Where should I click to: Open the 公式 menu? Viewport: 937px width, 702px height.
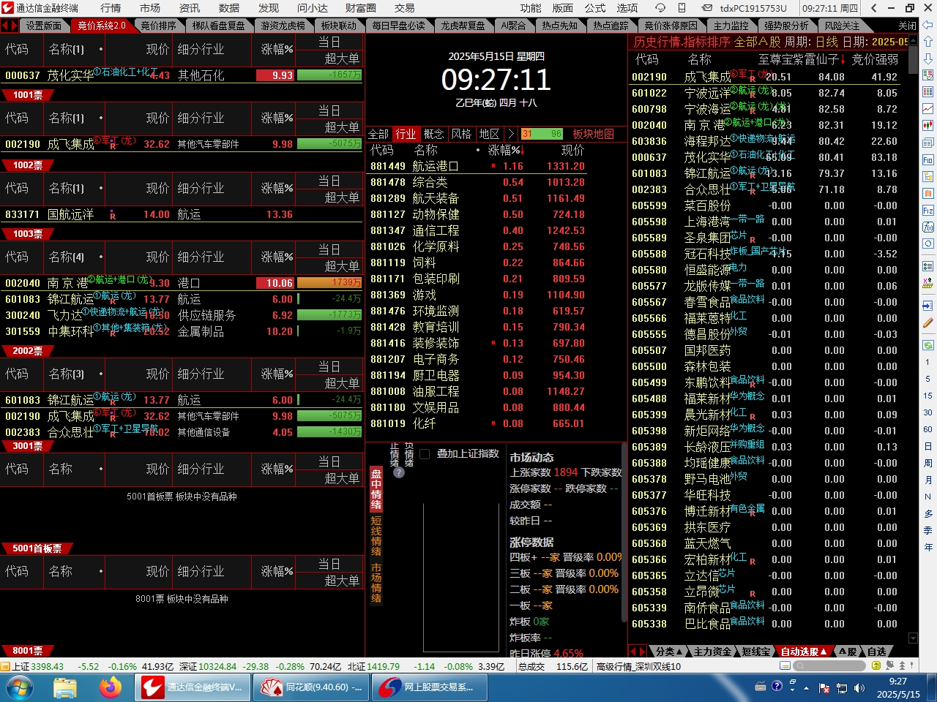click(x=594, y=8)
